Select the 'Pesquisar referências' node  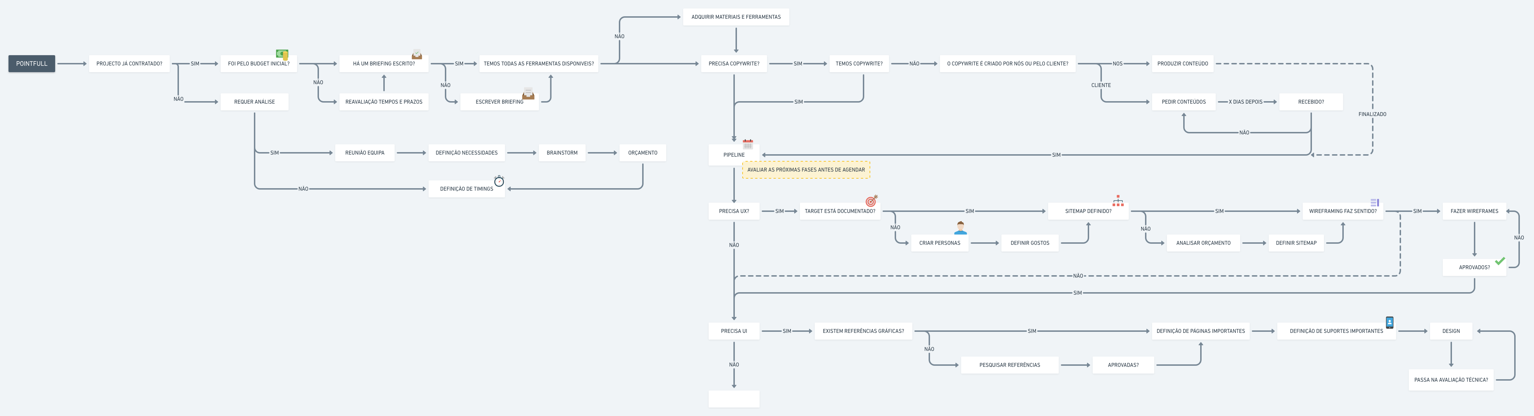1010,365
